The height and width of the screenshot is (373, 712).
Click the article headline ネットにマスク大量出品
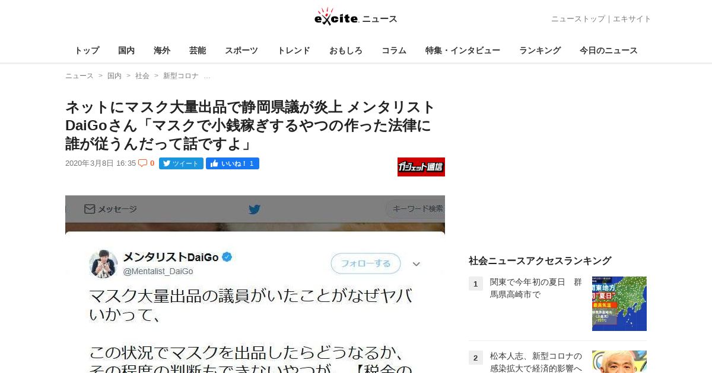click(x=250, y=126)
